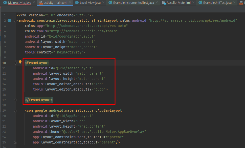The height and width of the screenshot is (148, 245).
Task: Click the Java class icon on MainActivity.java tab
Action: [5, 3]
